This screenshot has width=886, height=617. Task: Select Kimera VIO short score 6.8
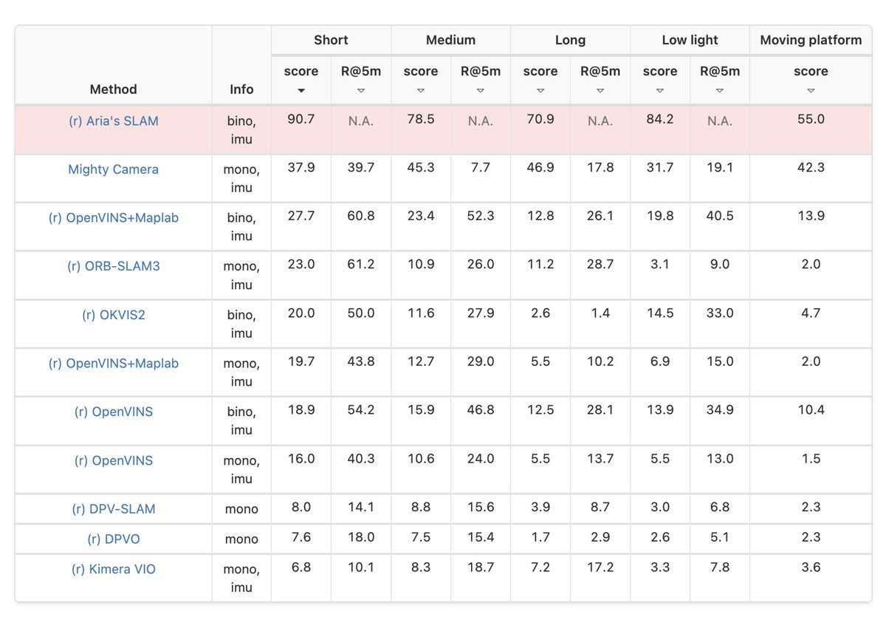tap(301, 567)
